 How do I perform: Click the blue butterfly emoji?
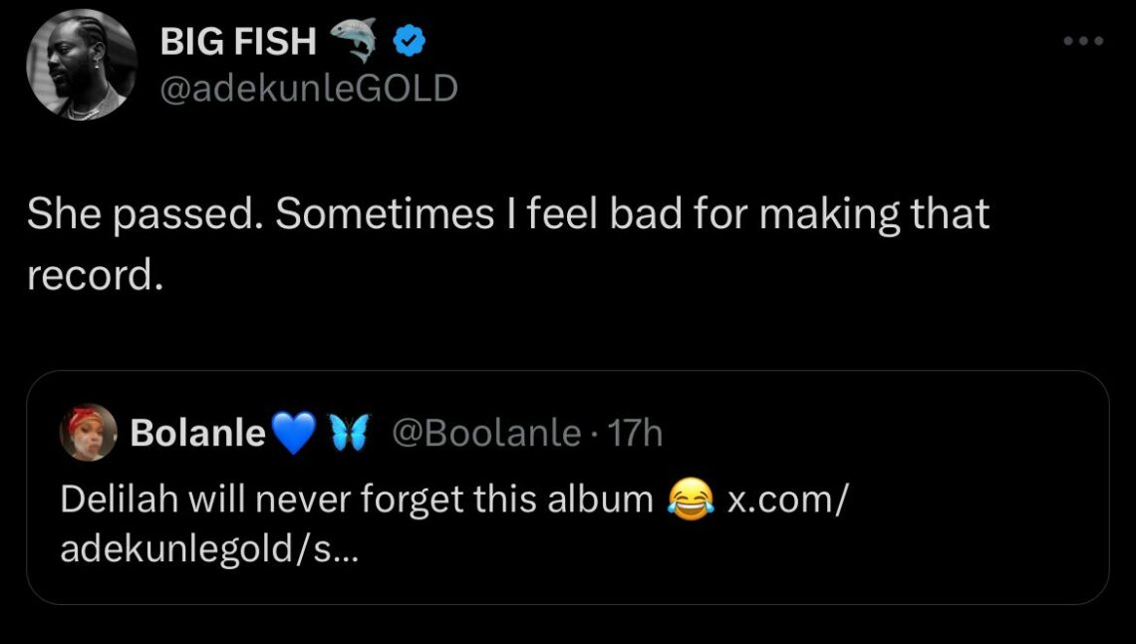click(x=350, y=433)
